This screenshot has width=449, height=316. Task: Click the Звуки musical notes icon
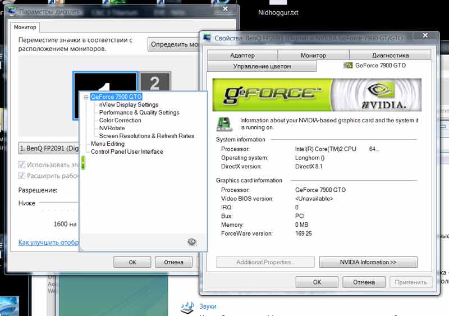click(x=187, y=308)
